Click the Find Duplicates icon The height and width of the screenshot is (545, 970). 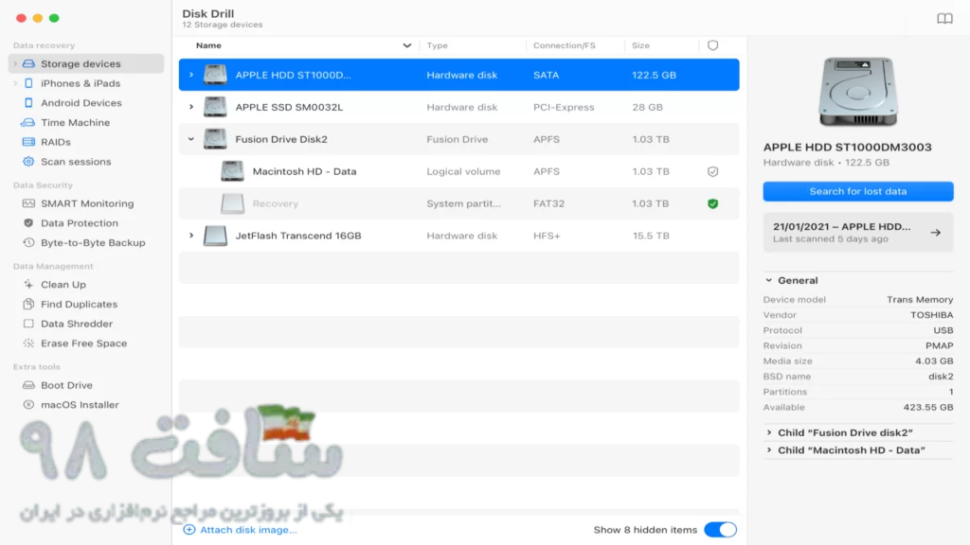click(x=28, y=304)
